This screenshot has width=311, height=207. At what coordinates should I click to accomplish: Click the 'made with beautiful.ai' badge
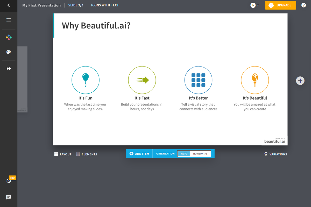point(274,140)
